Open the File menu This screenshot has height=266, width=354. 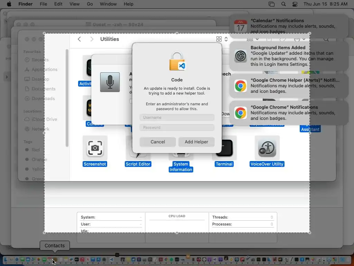[43, 4]
